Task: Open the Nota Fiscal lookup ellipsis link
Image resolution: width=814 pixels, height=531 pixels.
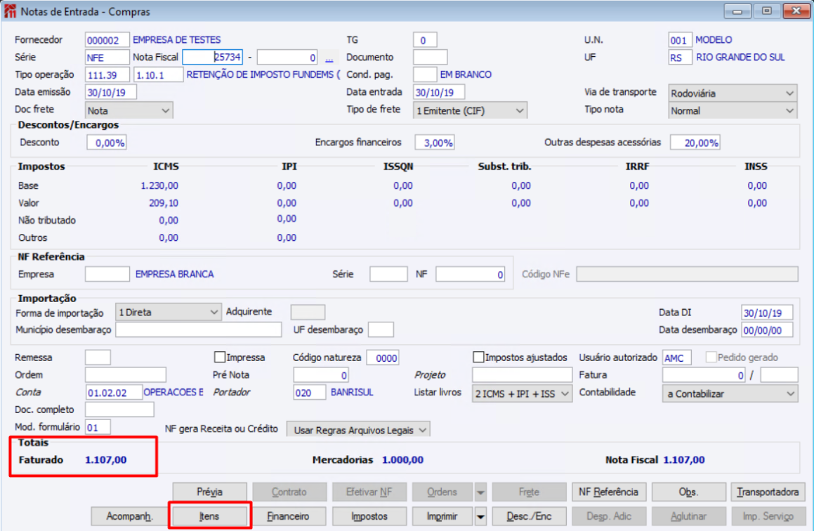Action: (x=329, y=58)
